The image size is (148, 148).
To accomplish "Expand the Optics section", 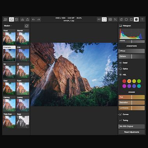I will (x=123, y=69).
